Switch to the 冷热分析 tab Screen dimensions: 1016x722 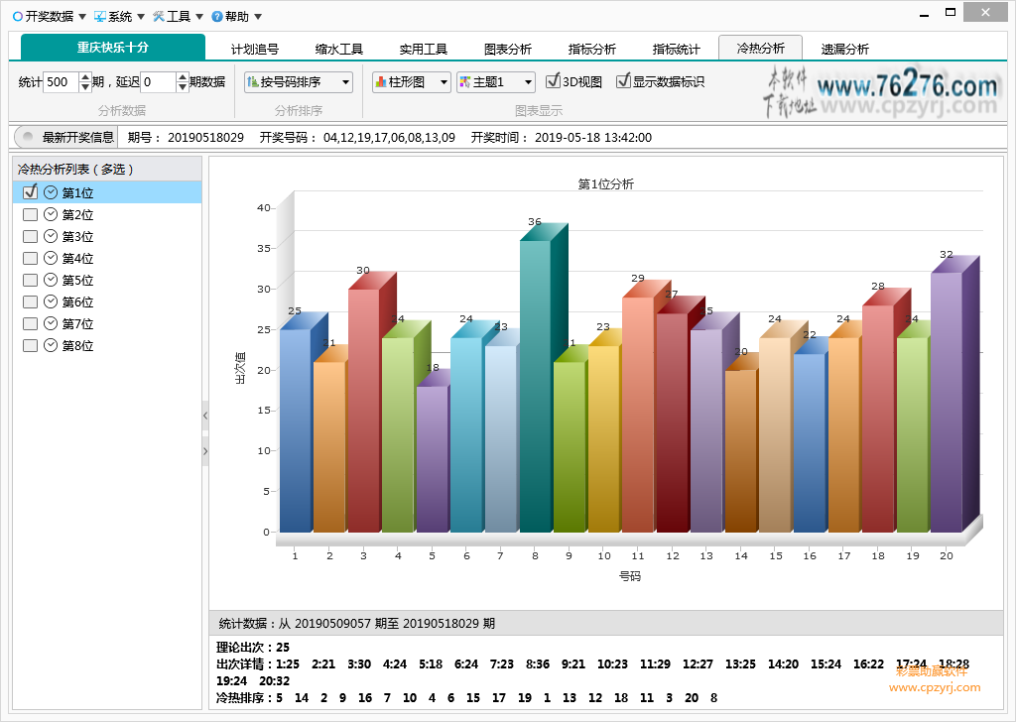point(761,48)
